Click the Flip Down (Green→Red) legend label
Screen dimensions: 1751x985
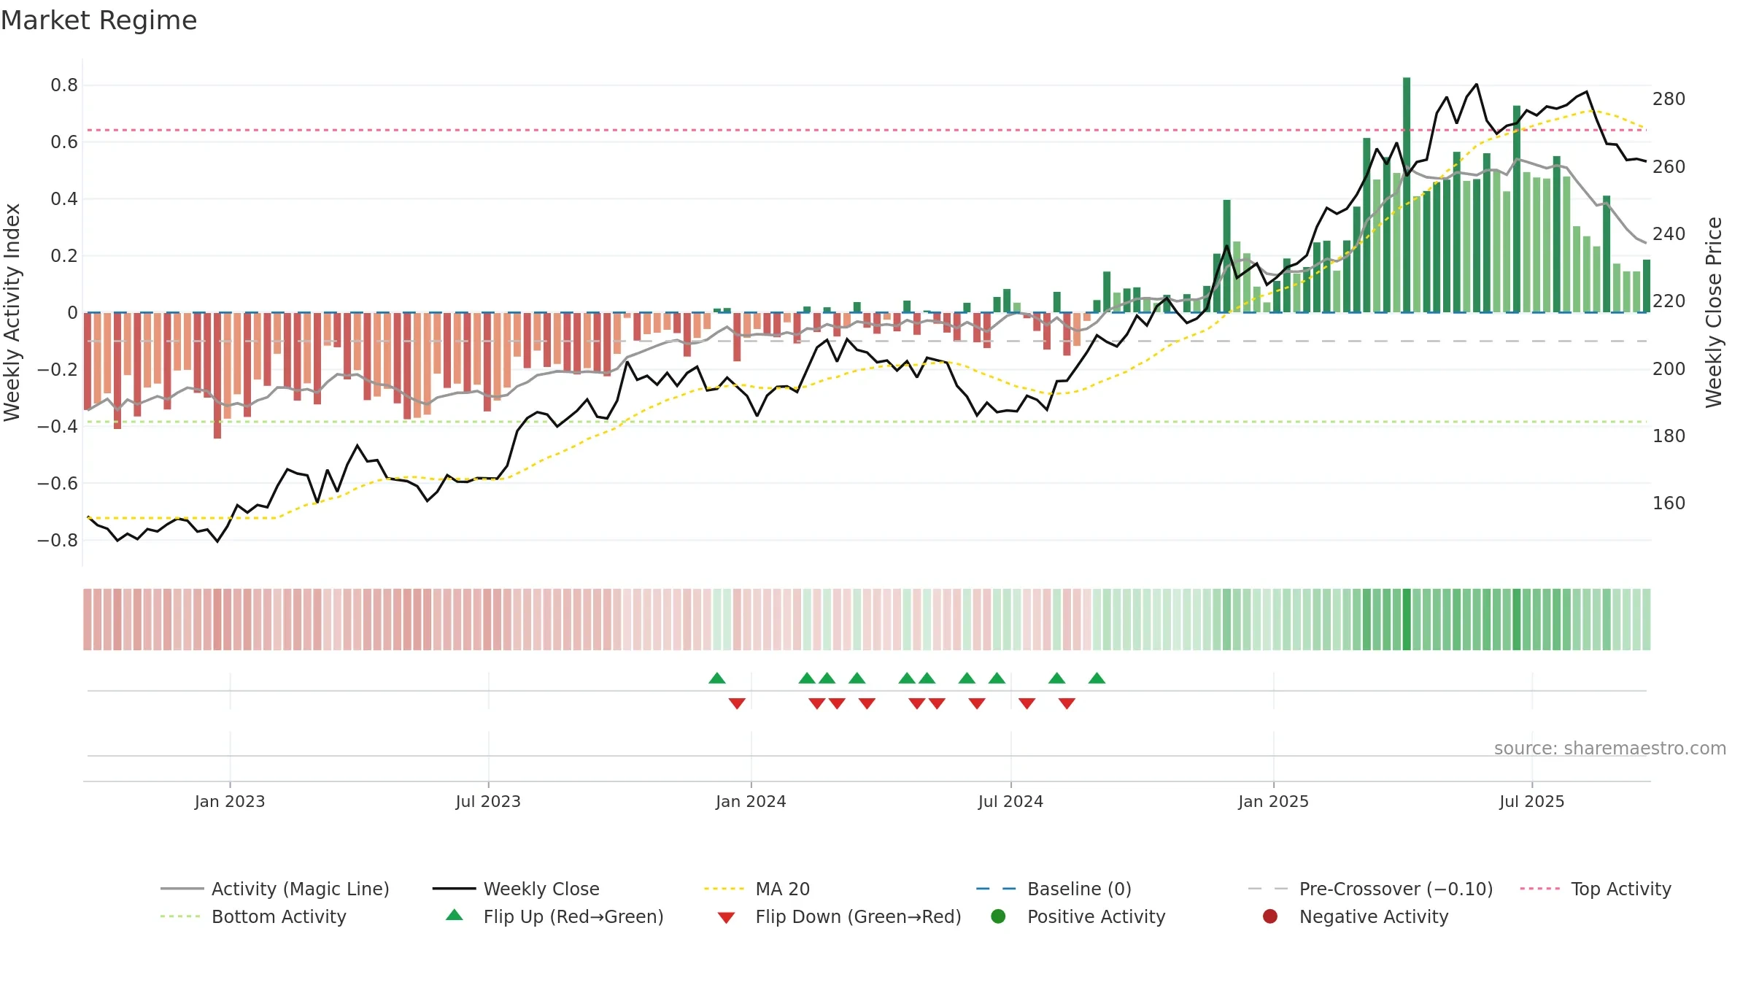click(858, 916)
